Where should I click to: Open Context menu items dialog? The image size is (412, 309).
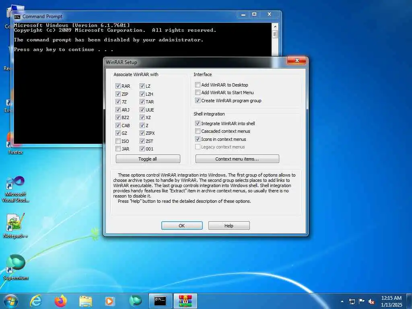point(237,159)
